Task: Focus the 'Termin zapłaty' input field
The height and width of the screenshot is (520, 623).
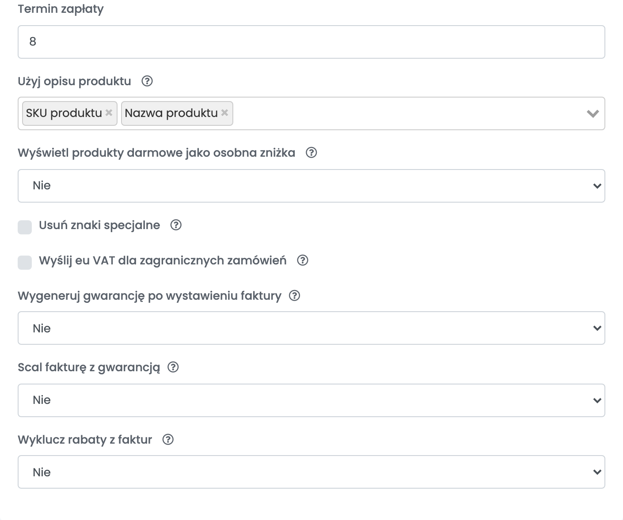Action: [311, 42]
